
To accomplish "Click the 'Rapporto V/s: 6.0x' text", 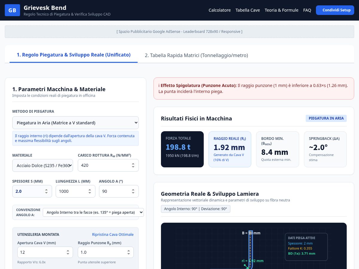I will click(x=31, y=262).
